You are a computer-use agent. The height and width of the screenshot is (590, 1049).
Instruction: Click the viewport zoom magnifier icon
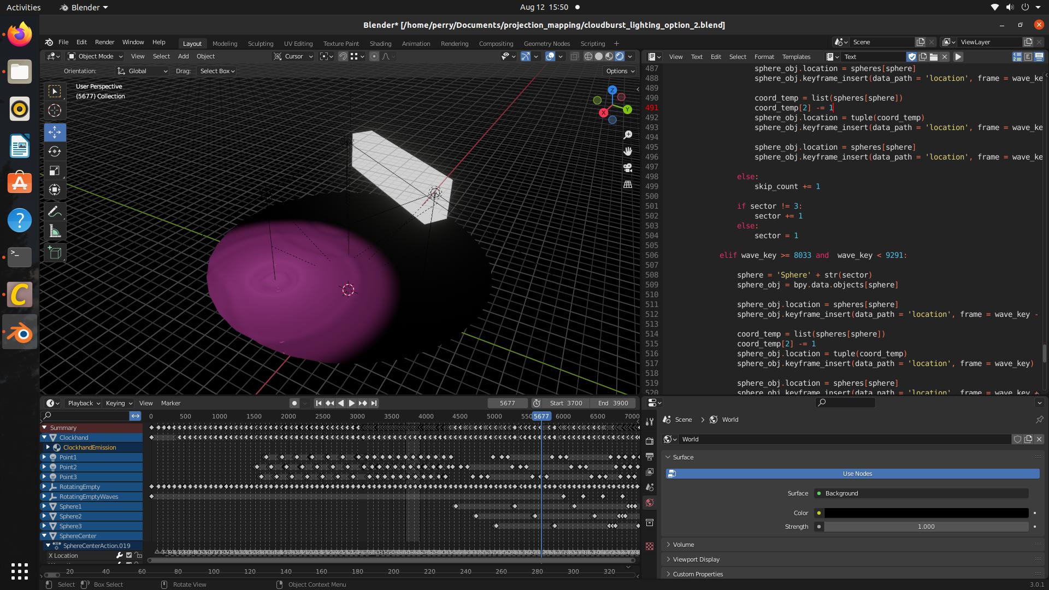[x=628, y=135]
